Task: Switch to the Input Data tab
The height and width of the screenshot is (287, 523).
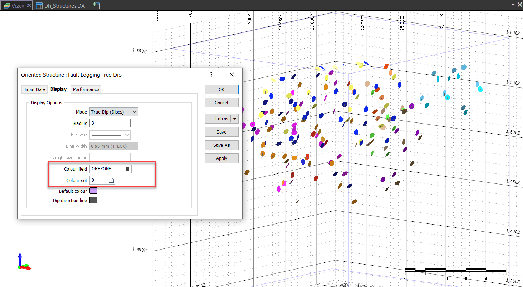Action: click(35, 89)
